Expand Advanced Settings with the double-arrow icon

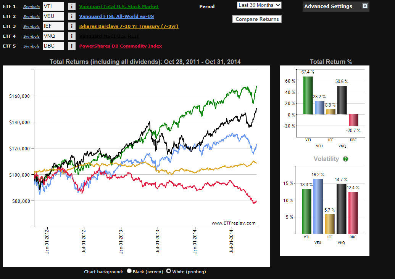click(x=365, y=6)
